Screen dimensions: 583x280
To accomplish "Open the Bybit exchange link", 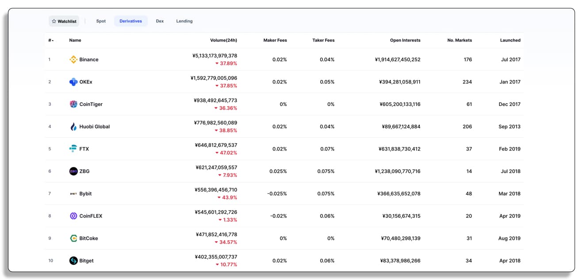I will (85, 194).
